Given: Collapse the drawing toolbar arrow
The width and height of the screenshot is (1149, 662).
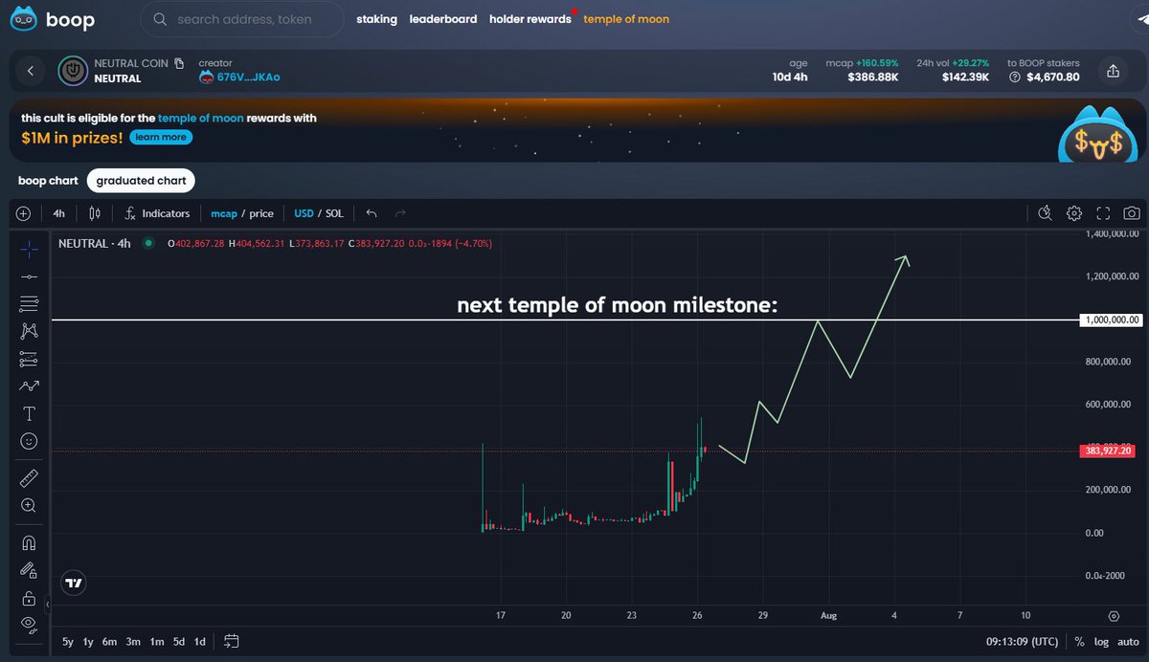Looking at the screenshot, I should point(48,605).
